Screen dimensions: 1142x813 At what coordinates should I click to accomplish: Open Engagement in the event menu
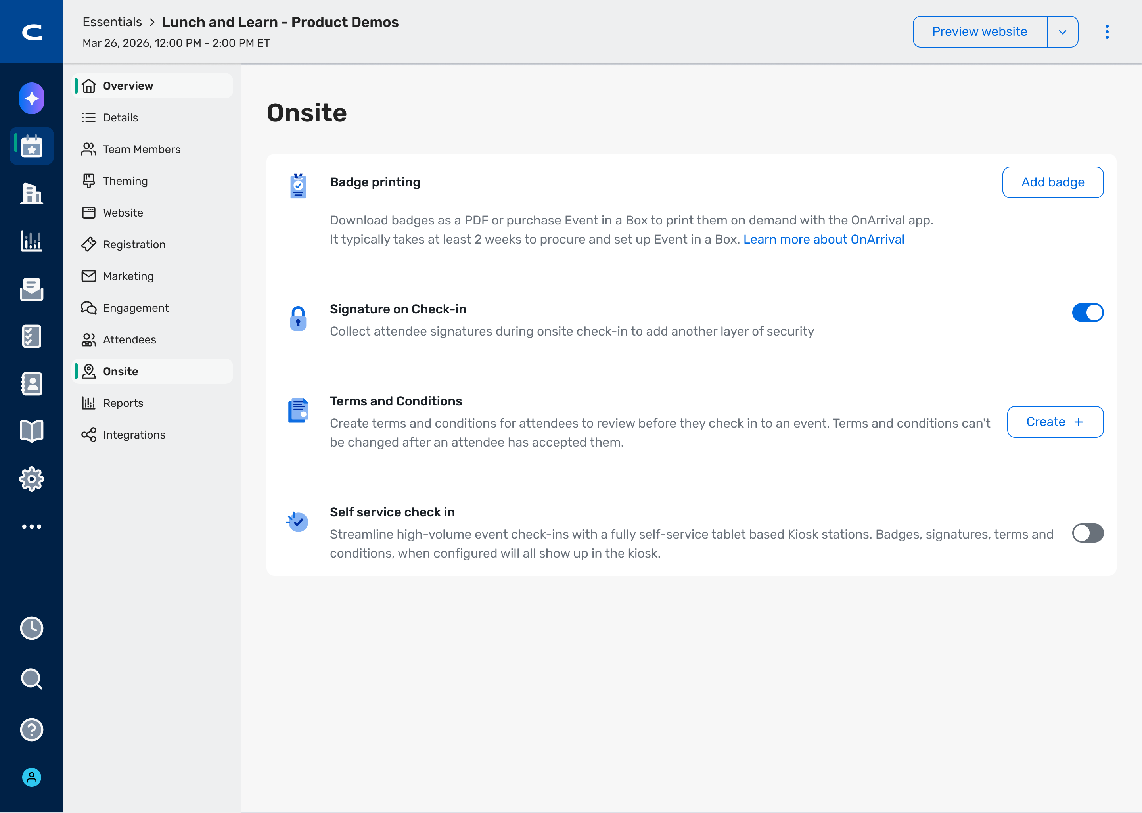tap(153, 308)
